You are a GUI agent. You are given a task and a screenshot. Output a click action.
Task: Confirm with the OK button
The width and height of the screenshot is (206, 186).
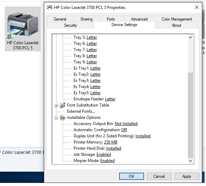pos(131,176)
